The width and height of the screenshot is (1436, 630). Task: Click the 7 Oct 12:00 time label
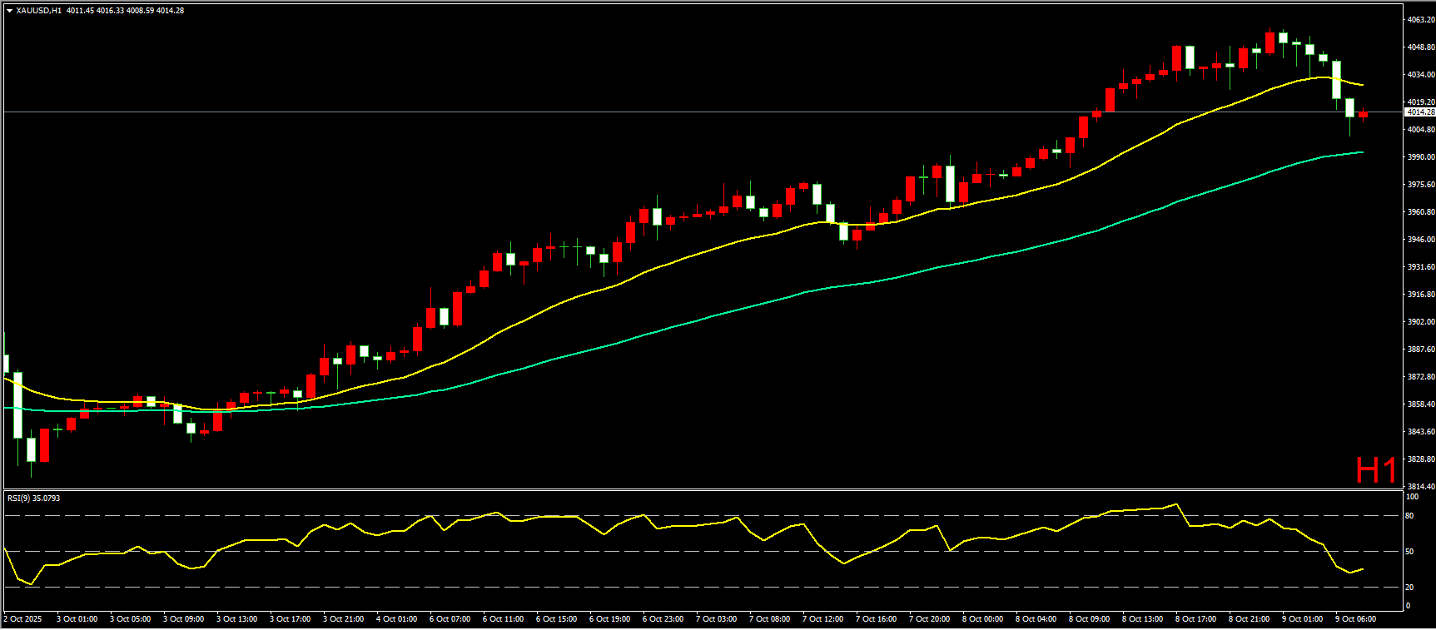[822, 619]
